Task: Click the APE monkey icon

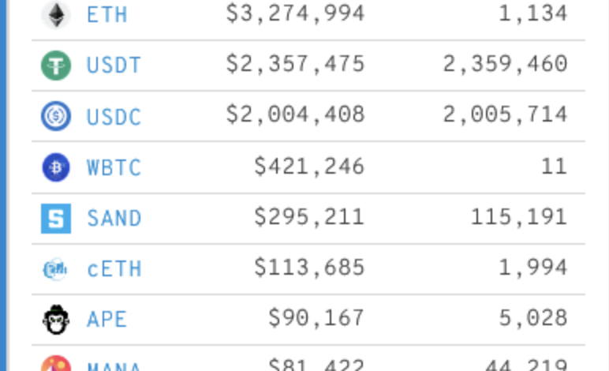Action: 56,320
